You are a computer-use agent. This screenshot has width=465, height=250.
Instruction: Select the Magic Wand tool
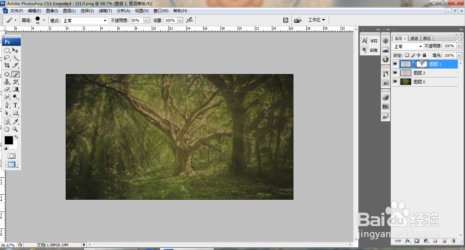pyautogui.click(x=15, y=58)
